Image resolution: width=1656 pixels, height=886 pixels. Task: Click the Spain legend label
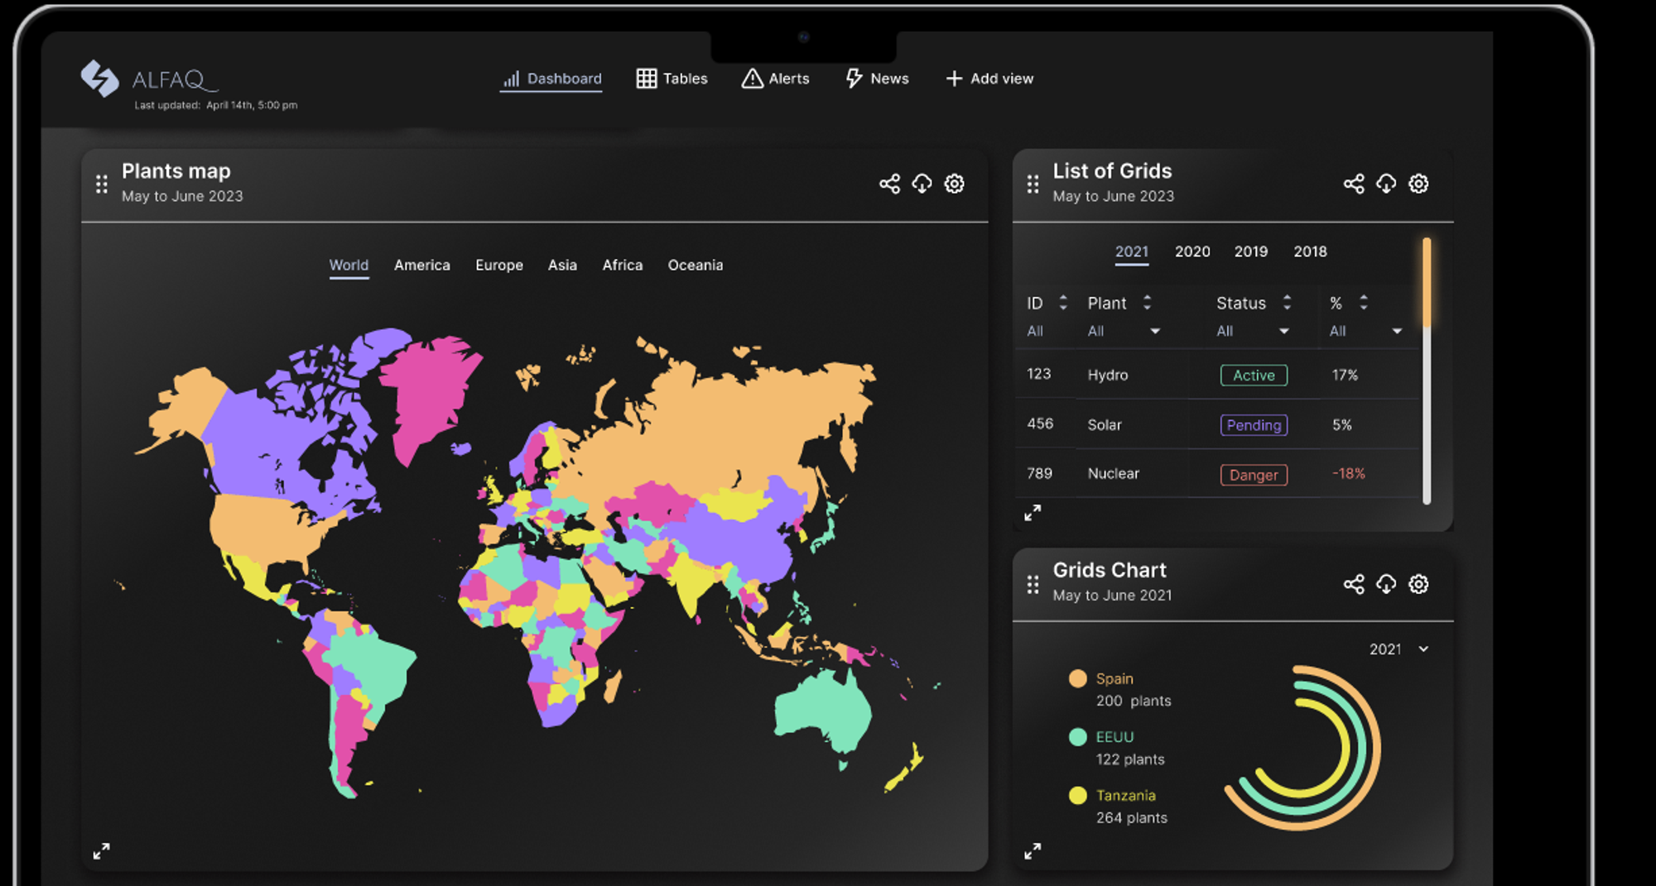point(1114,678)
